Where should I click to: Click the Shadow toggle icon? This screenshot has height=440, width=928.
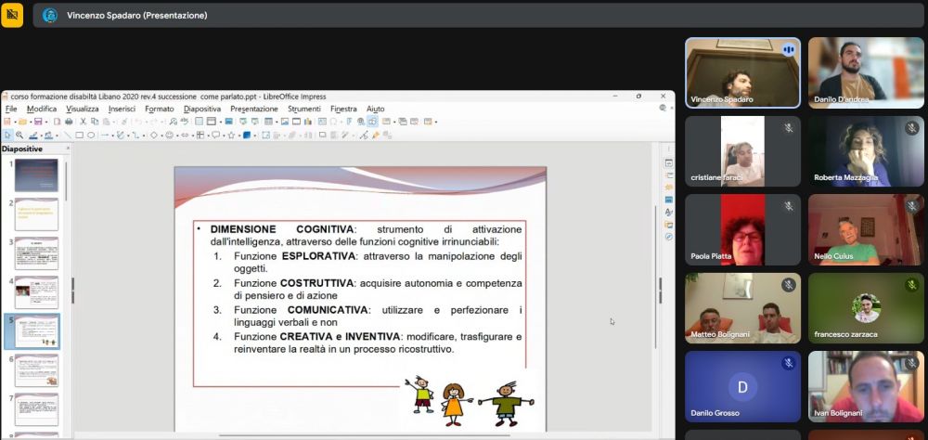point(323,135)
